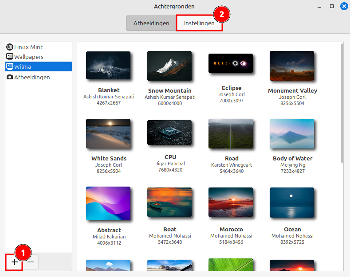Click the plus button to add folder

(14, 262)
